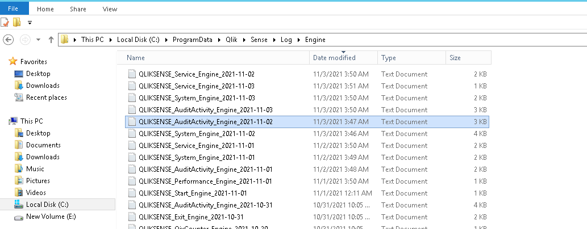Go up one folder level
The width and height of the screenshot is (587, 229).
[51, 40]
